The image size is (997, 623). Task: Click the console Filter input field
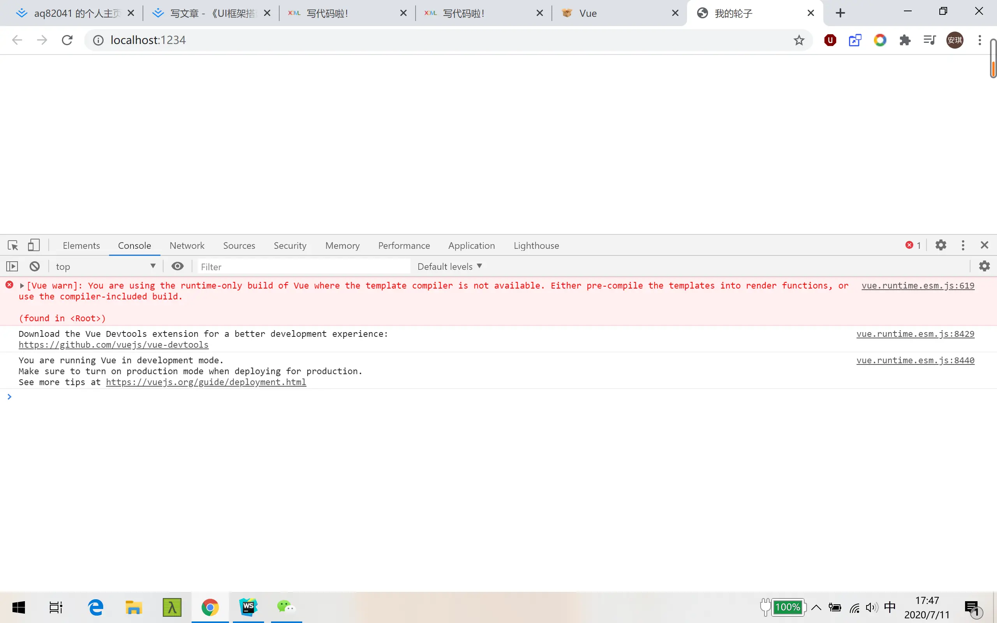(304, 267)
